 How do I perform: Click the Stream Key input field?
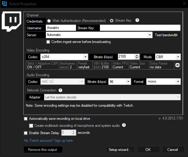click(140, 28)
